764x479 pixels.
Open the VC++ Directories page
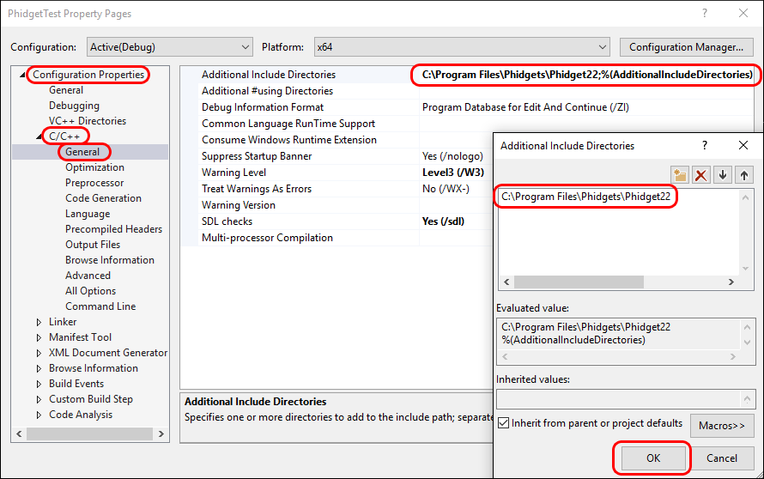87,121
